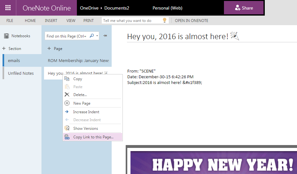This screenshot has height=174, width=297.
Task: Open the ROM Membership page
Action: click(78, 60)
